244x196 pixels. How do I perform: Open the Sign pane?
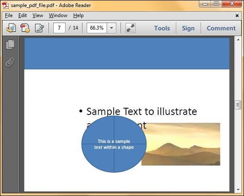pyautogui.click(x=188, y=28)
